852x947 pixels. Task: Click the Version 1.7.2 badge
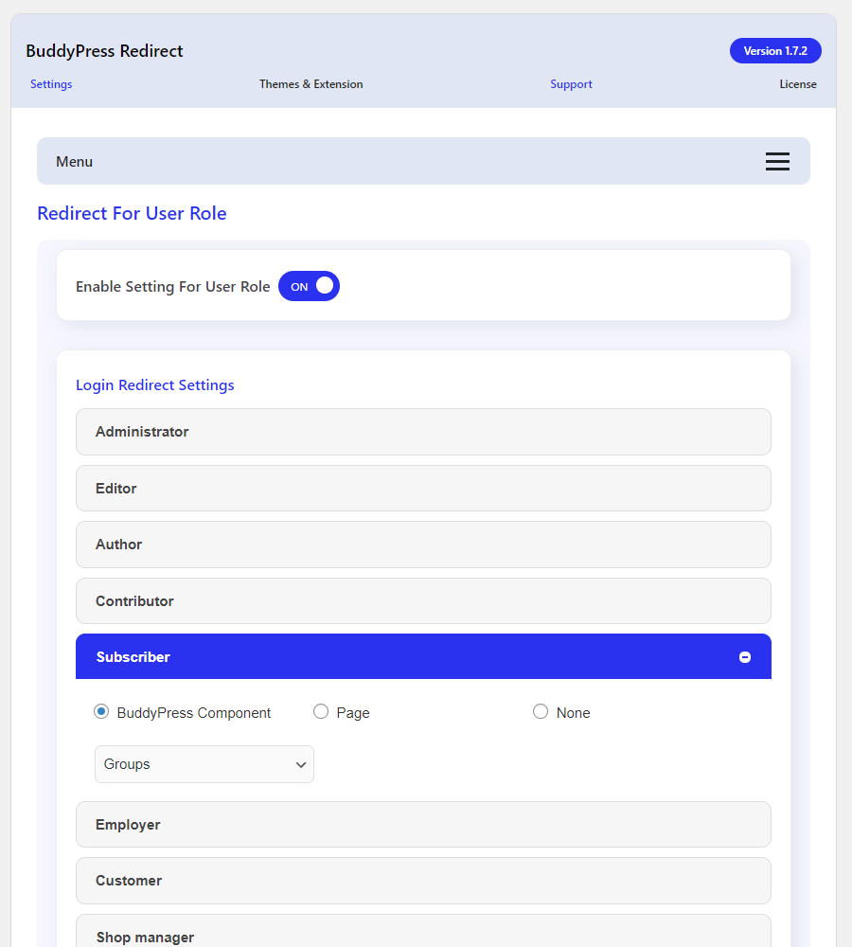(775, 50)
